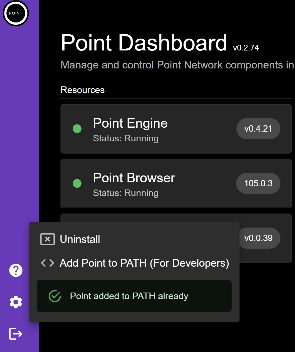295x352 pixels.
Task: Select Add Point to PATH (For Developers)
Action: point(144,263)
